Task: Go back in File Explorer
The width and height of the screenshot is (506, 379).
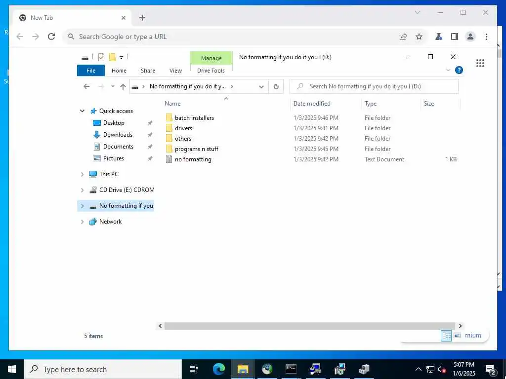Action: click(x=86, y=86)
